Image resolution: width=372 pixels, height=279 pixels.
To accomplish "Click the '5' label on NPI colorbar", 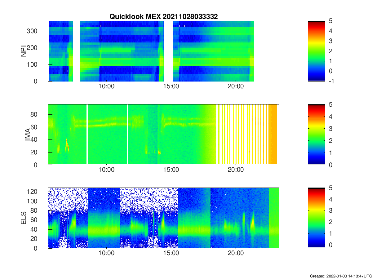I will coord(330,21).
